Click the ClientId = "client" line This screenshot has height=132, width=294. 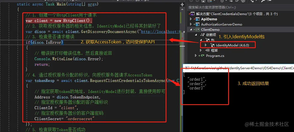coord(56,108)
